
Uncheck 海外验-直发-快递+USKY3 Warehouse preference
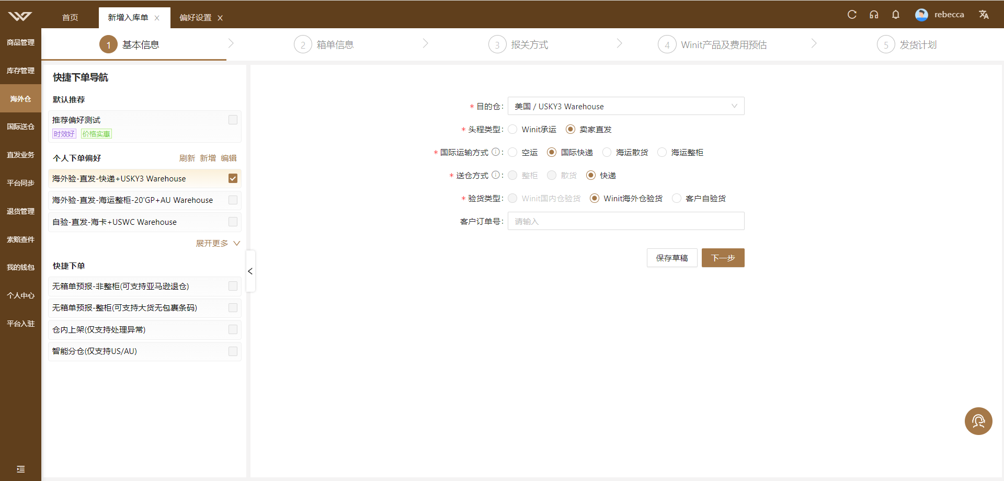click(233, 178)
